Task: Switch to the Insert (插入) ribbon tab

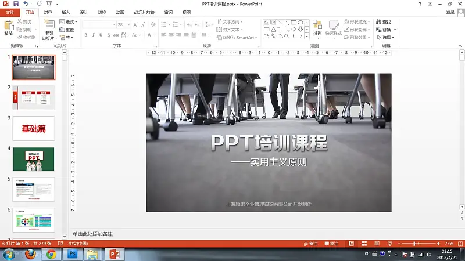Action: [66, 12]
